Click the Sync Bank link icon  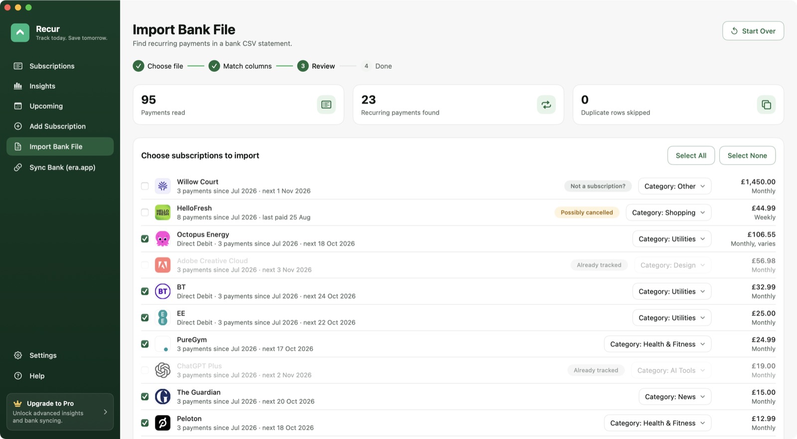coord(18,167)
